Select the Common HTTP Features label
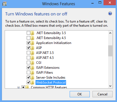 coord(49,87)
